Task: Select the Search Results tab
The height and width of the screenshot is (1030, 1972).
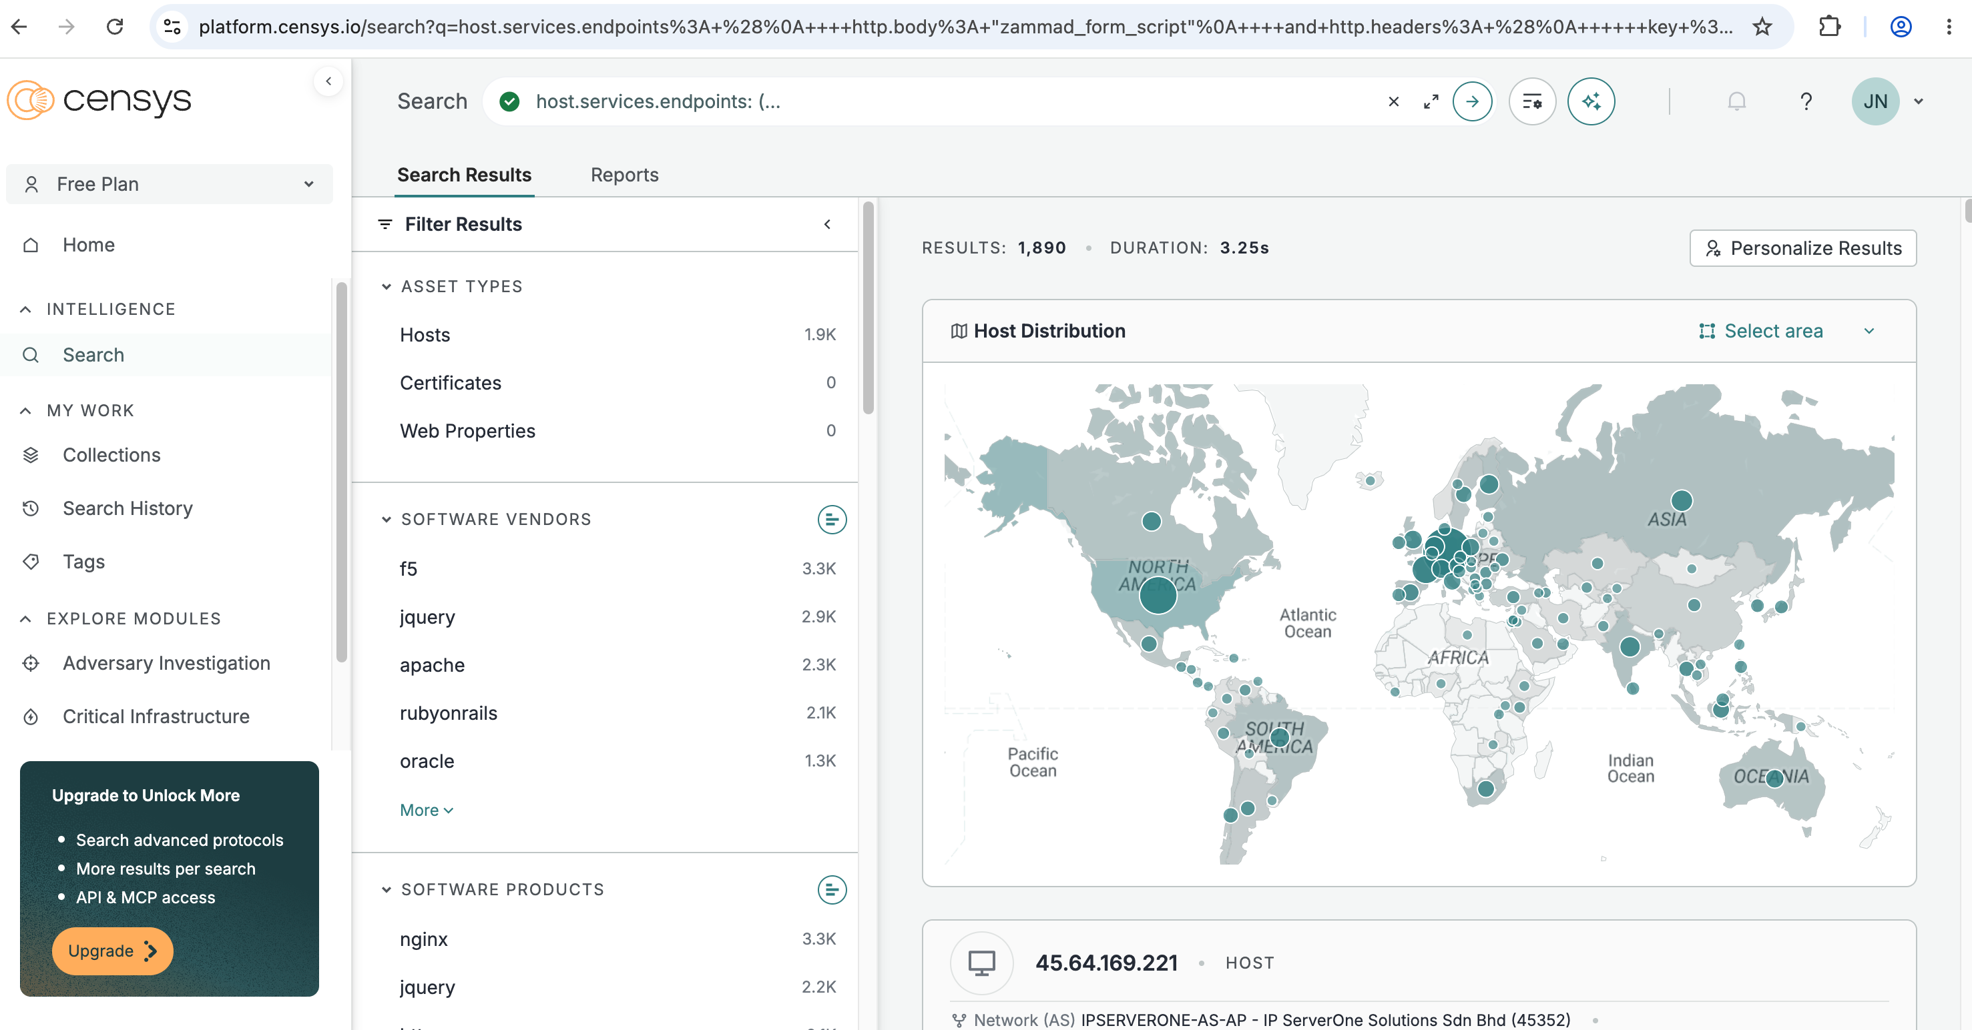Action: (x=464, y=175)
